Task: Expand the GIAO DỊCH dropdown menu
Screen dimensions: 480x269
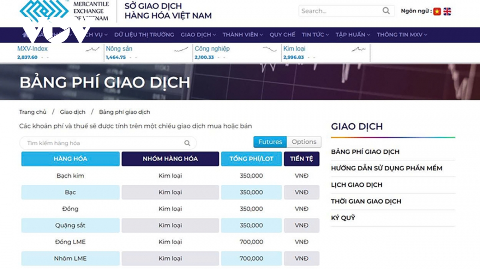Action: (198, 35)
